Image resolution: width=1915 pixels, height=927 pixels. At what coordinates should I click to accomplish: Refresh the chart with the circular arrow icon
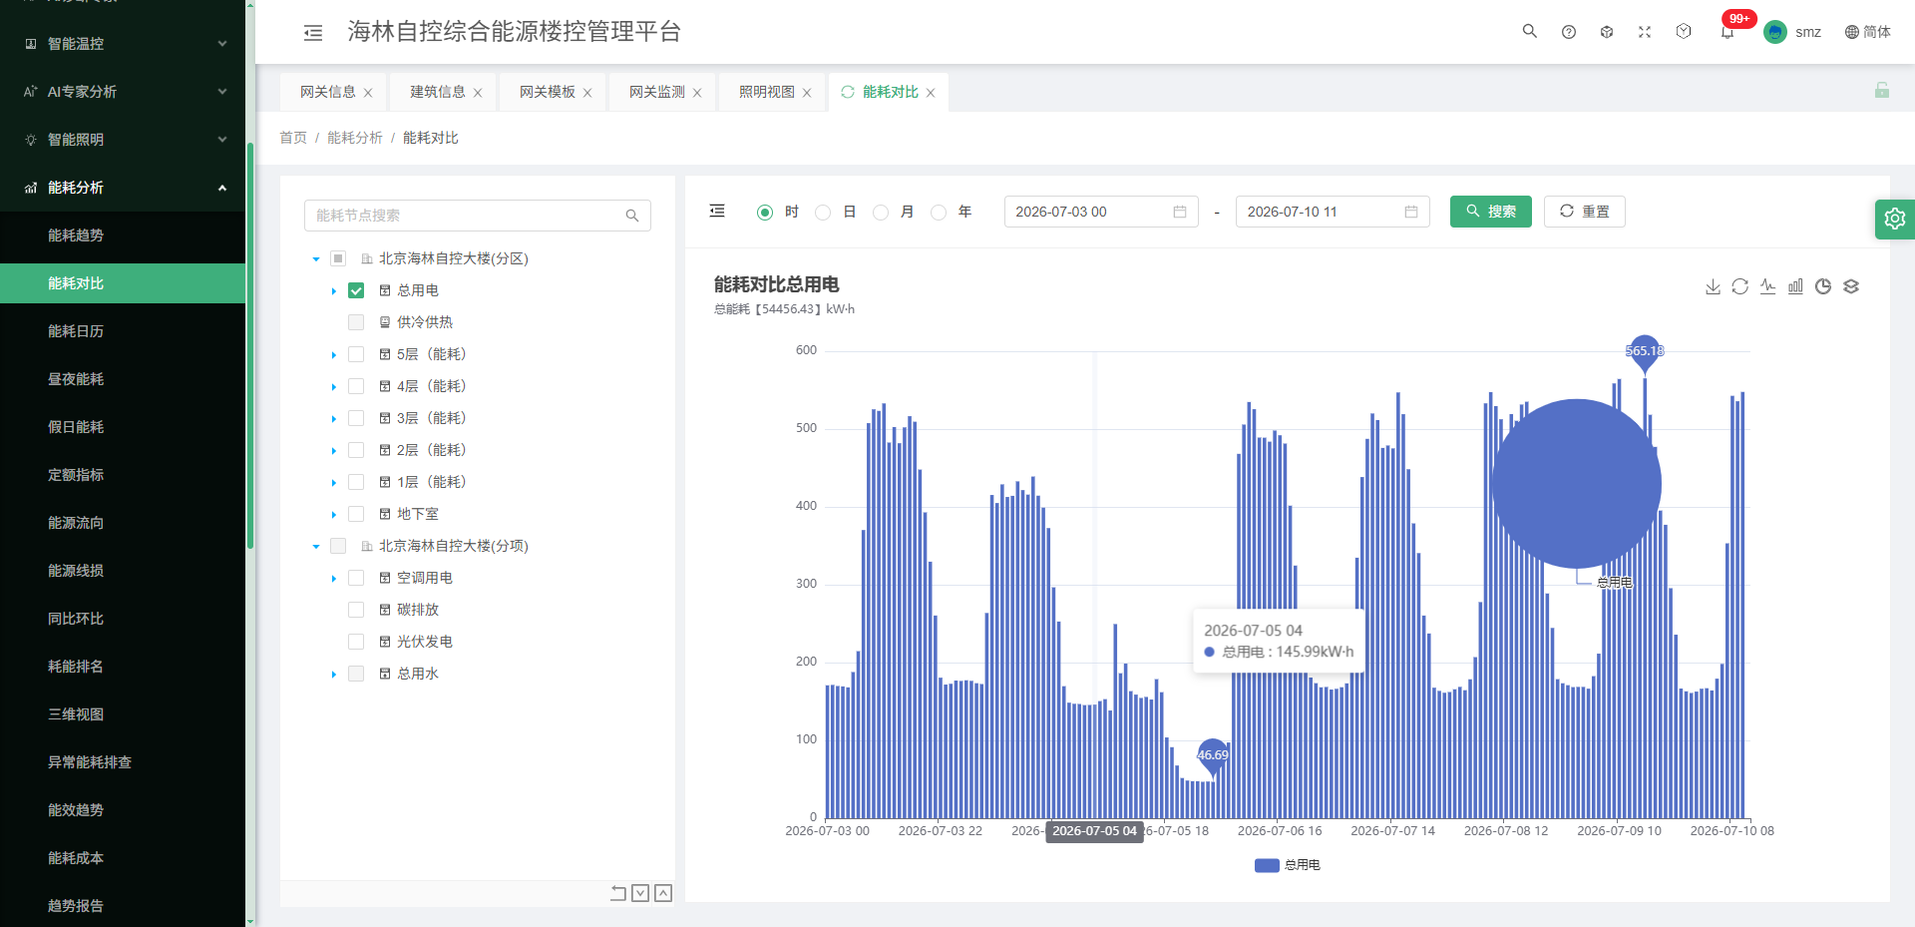pyautogui.click(x=1740, y=286)
